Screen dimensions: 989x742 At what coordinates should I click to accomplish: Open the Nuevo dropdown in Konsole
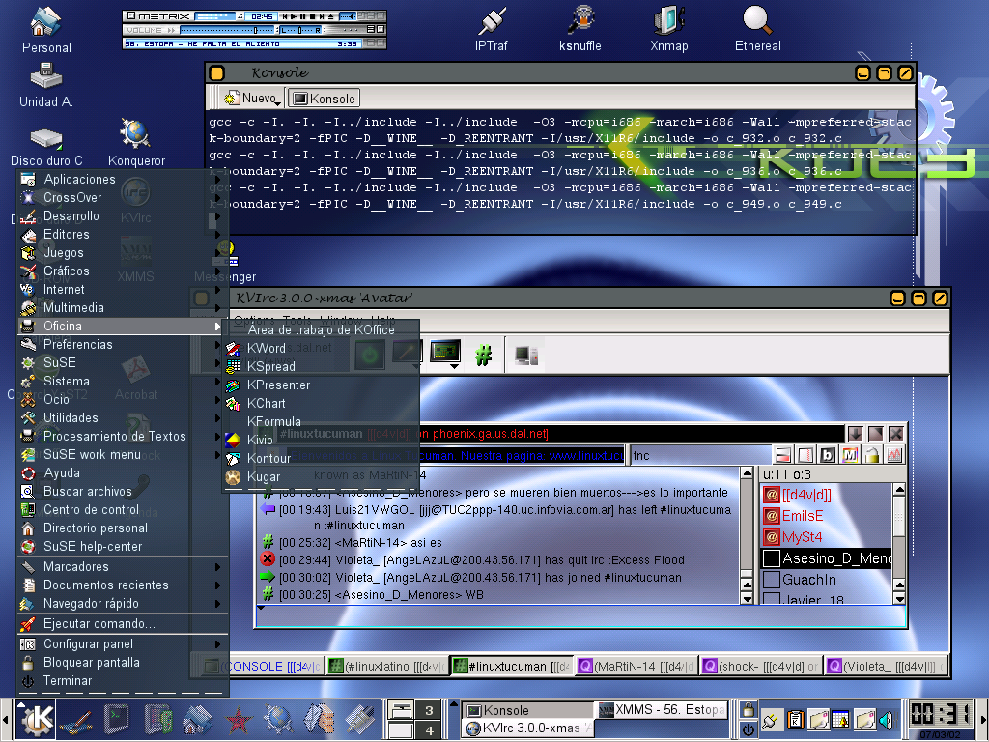[252, 99]
